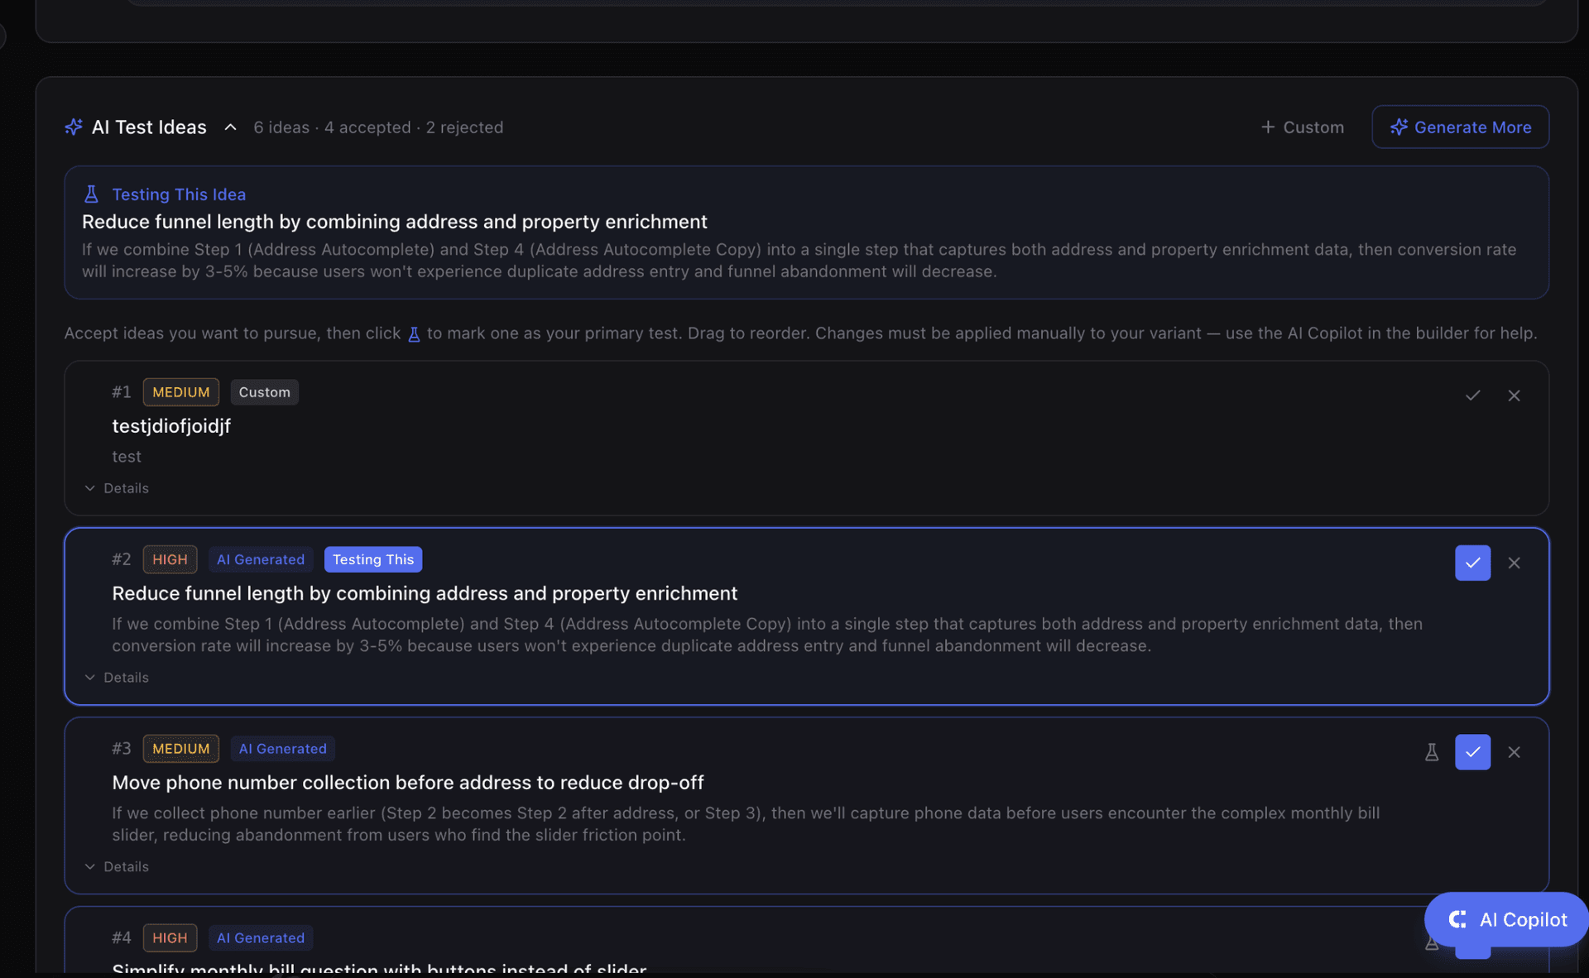
Task: Accept idea #1 with the checkmark
Action: 1472,396
